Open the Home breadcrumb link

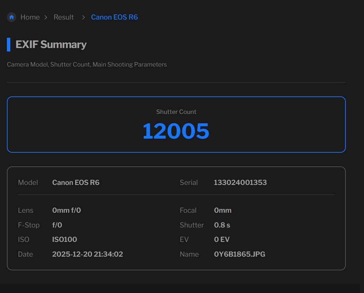[30, 17]
